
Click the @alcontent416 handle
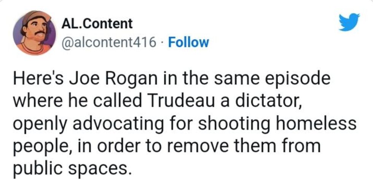pyautogui.click(x=108, y=42)
